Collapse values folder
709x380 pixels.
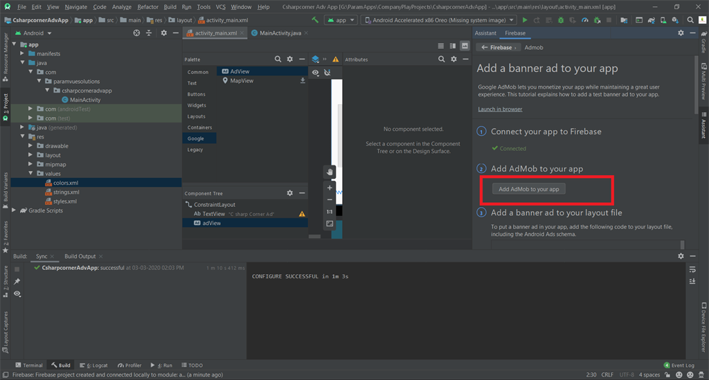click(30, 174)
